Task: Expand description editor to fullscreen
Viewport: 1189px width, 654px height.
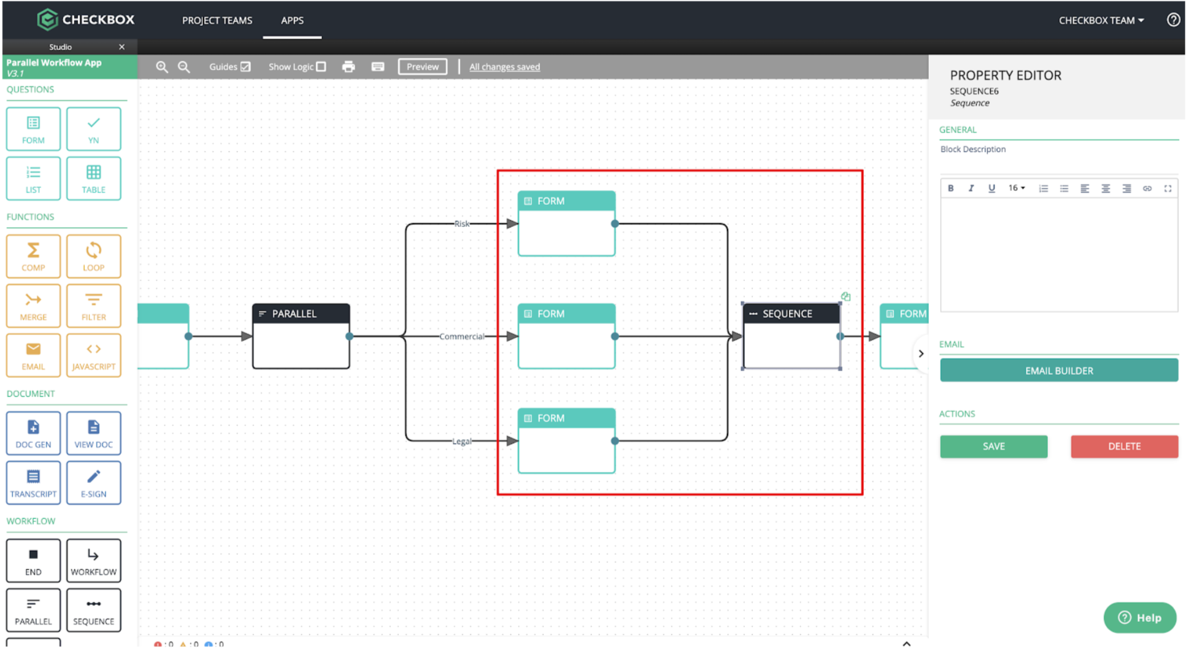Action: click(1168, 188)
